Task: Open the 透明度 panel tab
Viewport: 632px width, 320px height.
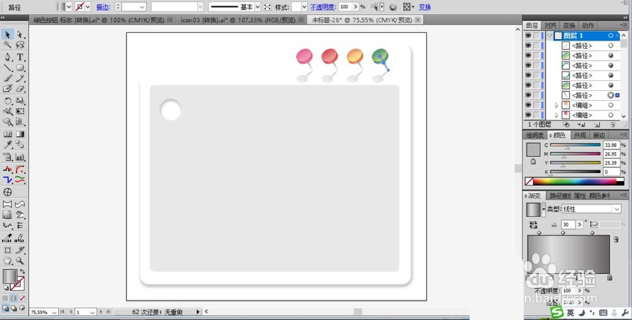Action: tap(535, 135)
